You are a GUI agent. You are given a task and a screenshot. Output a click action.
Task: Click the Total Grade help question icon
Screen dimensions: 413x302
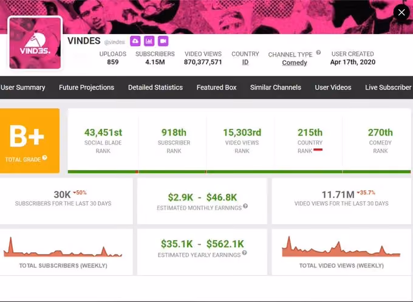click(45, 157)
